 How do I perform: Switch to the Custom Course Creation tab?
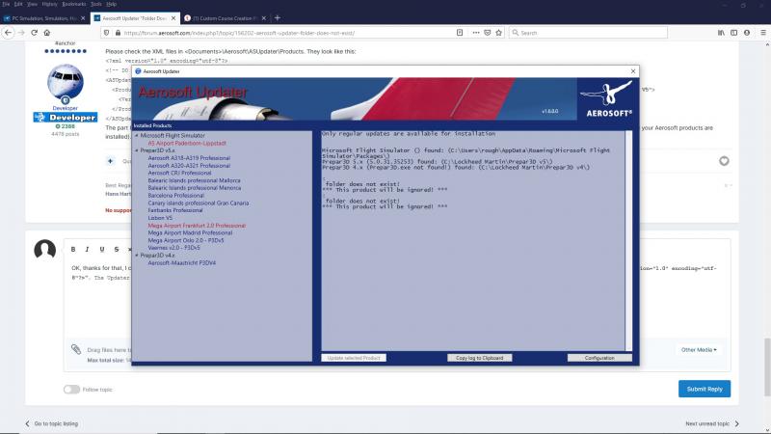tap(225, 18)
